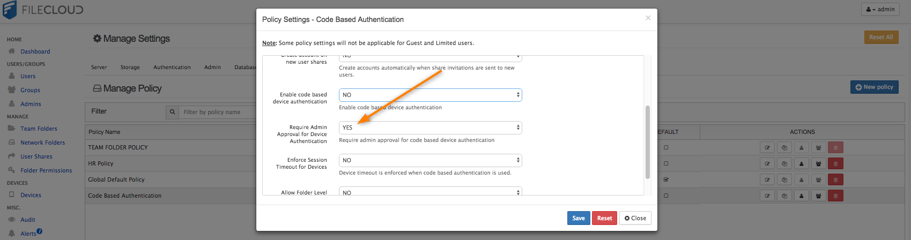Screen dimensions: 911x240
Task: Click the red Reset button in dialog
Action: tap(604, 218)
